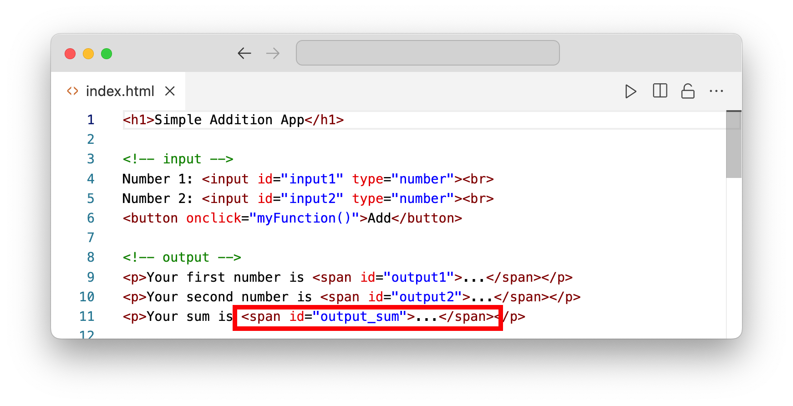Click the back navigation arrow
This screenshot has width=793, height=406.
coord(244,53)
